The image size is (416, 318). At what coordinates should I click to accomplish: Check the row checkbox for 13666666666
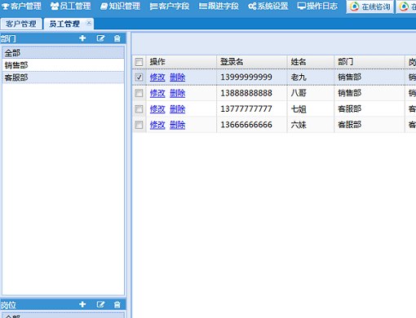139,125
